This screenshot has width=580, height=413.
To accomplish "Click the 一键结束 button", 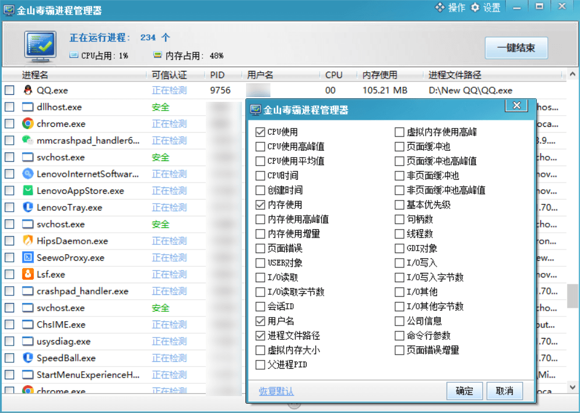I will coord(516,48).
